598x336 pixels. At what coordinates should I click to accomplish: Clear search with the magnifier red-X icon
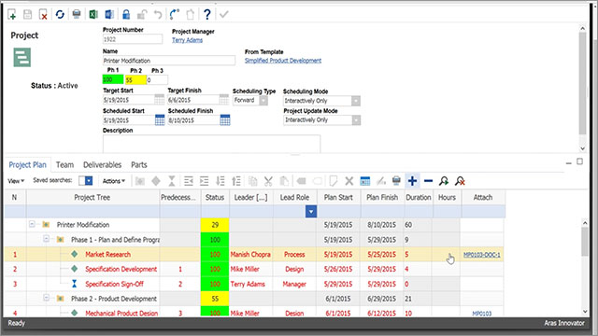pos(460,181)
